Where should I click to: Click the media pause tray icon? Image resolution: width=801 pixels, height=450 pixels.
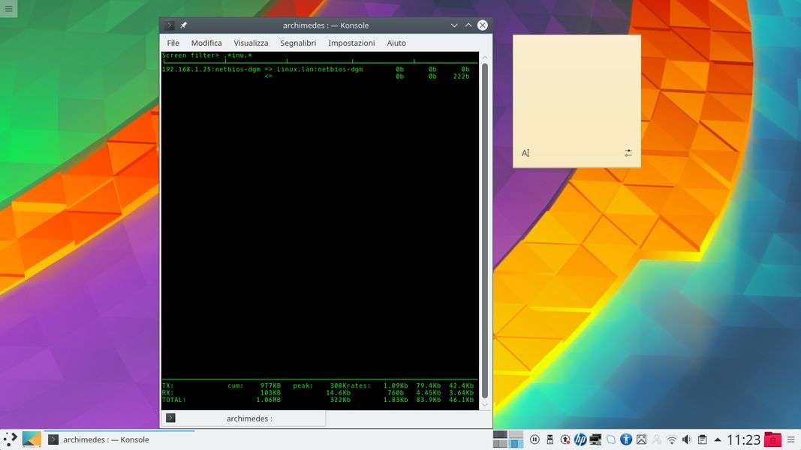point(535,439)
